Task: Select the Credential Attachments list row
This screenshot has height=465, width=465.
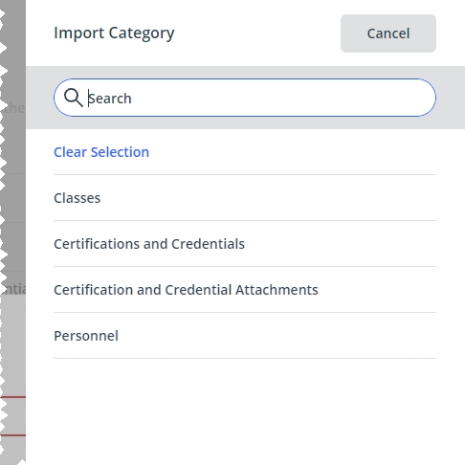Action: (245, 290)
